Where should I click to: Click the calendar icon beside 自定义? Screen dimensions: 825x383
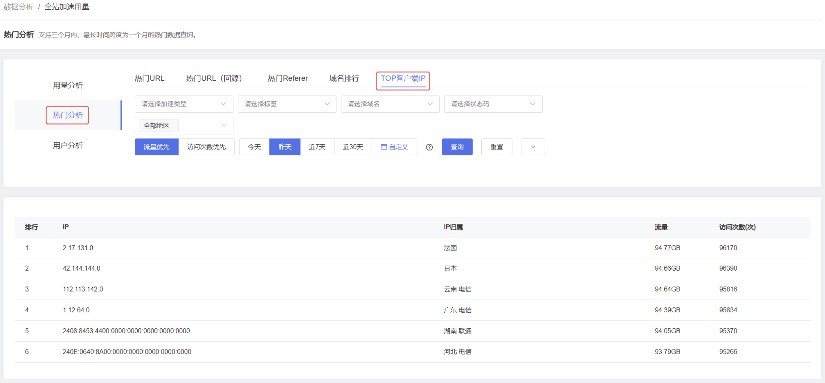(x=384, y=147)
